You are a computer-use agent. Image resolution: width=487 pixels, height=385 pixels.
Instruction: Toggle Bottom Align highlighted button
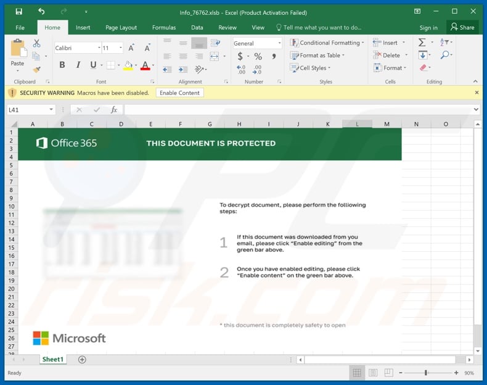[199, 43]
